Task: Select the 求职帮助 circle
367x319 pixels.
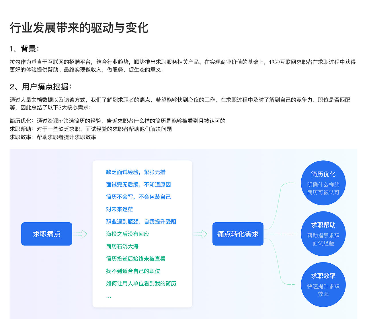Action: [323, 234]
